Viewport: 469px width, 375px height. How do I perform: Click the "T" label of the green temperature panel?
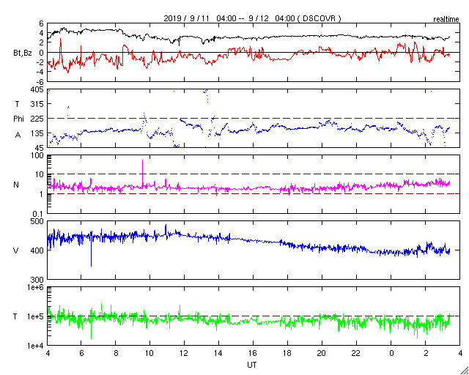[15, 316]
